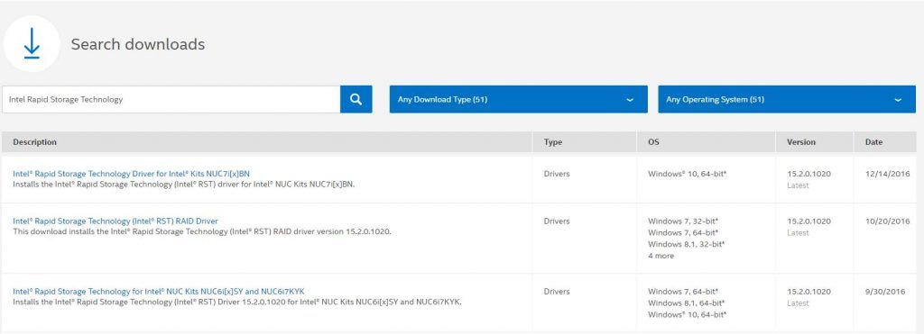Screen dimensions: 924x334
Task: Open Intel RST Driver for NUC7i[x]BN link
Action: [x=131, y=174]
